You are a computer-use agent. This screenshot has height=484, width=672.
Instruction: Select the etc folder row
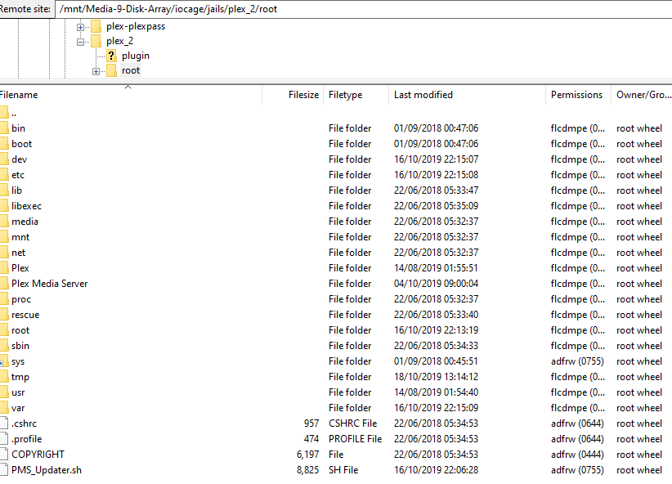tap(336, 175)
